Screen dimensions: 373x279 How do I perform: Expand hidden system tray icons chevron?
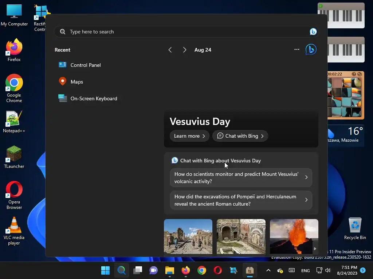pos(268,270)
